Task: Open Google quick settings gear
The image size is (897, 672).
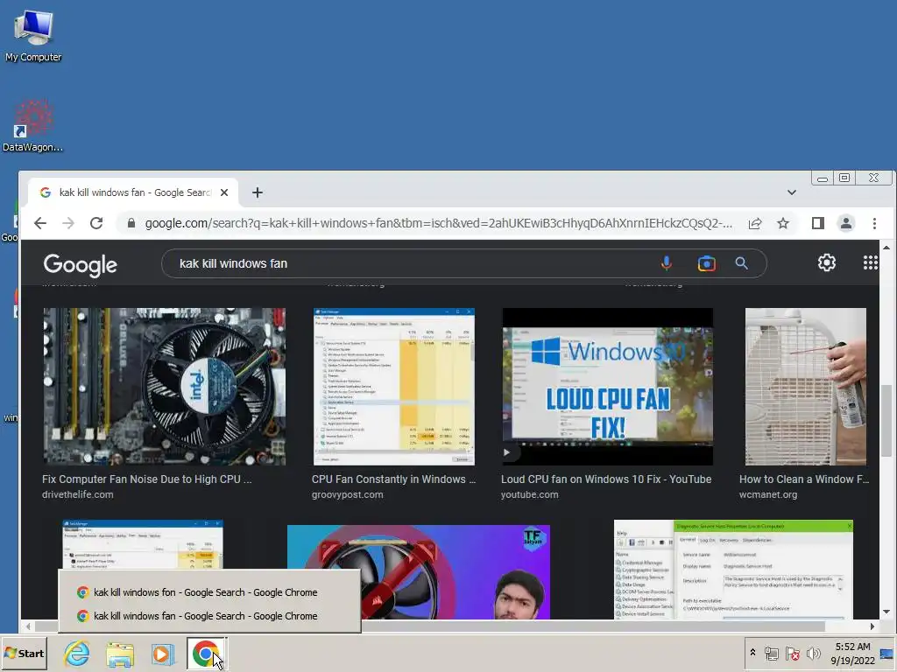Action: click(x=827, y=262)
